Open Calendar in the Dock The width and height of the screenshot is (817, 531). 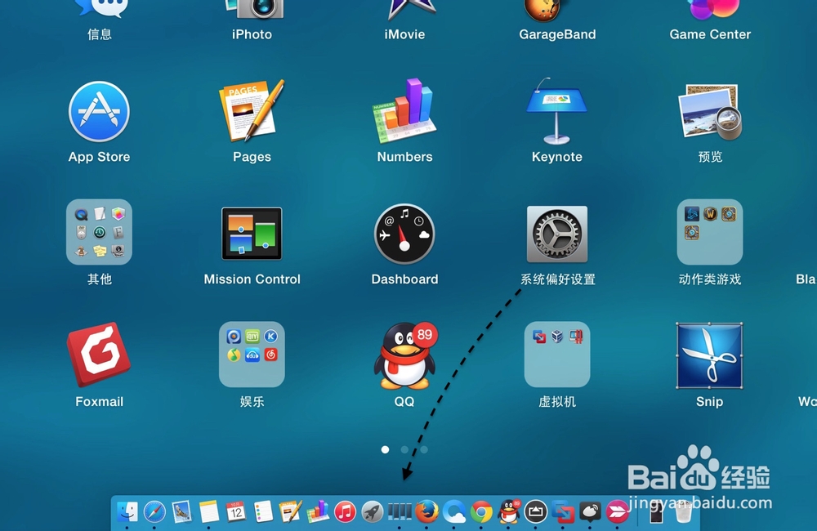(x=236, y=511)
